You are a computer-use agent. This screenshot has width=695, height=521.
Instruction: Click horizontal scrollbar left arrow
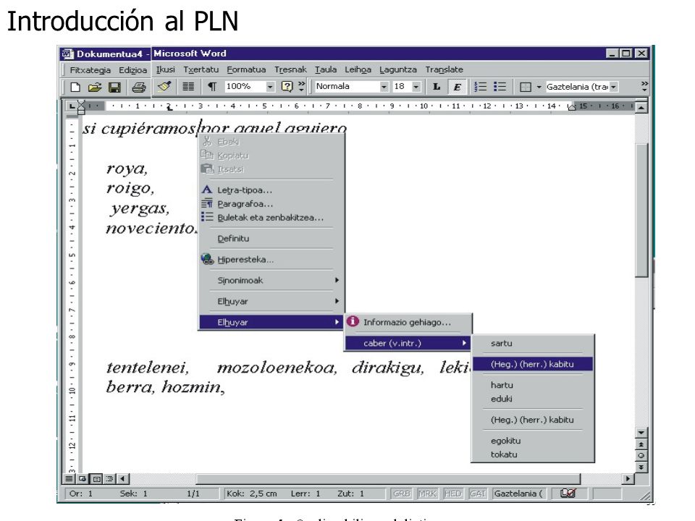(123, 478)
